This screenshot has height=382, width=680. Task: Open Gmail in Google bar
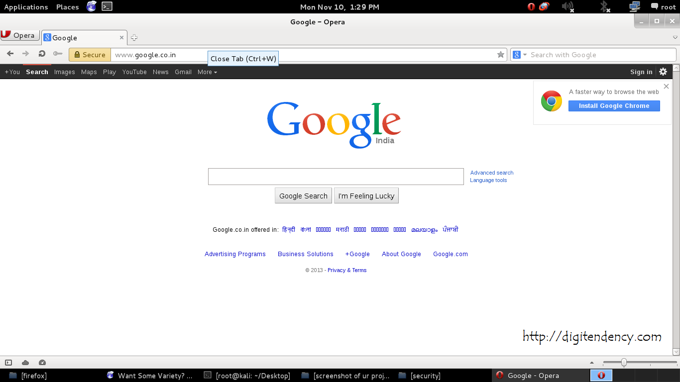[183, 72]
